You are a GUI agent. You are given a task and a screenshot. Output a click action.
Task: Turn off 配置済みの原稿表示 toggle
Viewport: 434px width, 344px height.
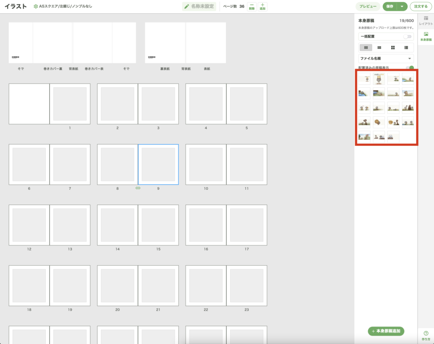tap(409, 68)
